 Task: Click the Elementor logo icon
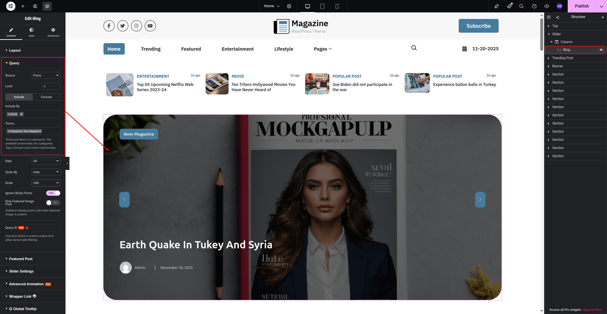11,6
